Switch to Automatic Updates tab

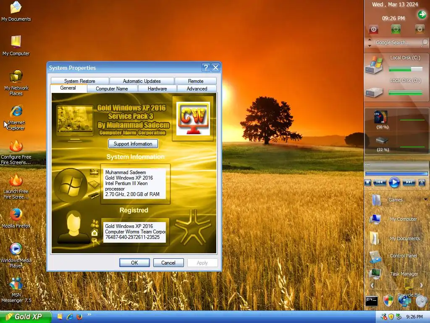pos(142,81)
